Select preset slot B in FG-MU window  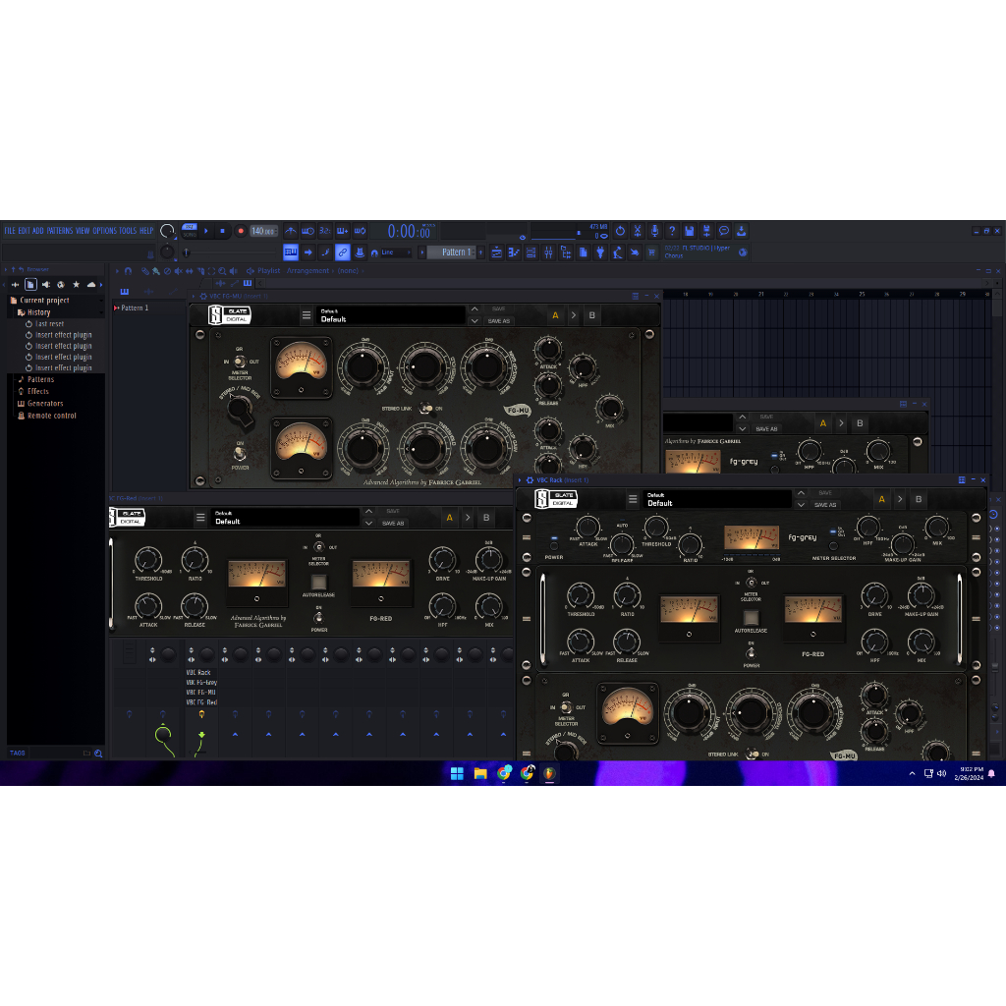[591, 315]
